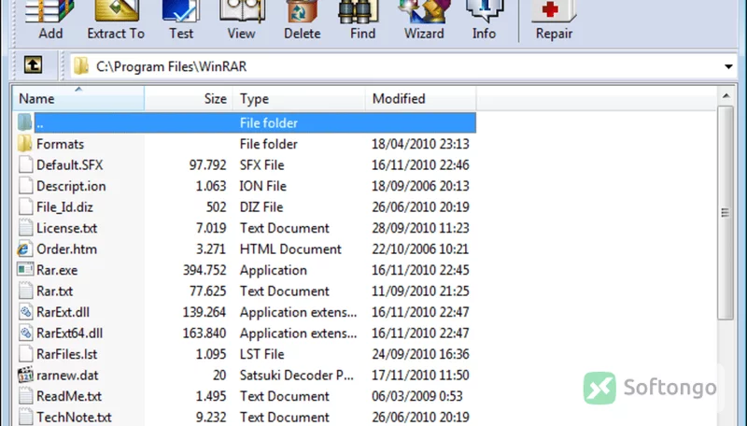Go up one folder level
Screen dimensions: 747x426
tap(33, 65)
